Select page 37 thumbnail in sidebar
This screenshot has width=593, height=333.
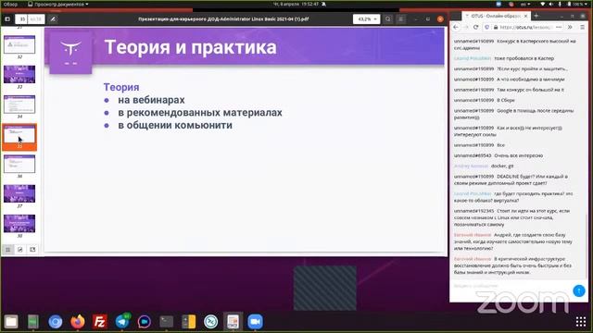point(19,193)
